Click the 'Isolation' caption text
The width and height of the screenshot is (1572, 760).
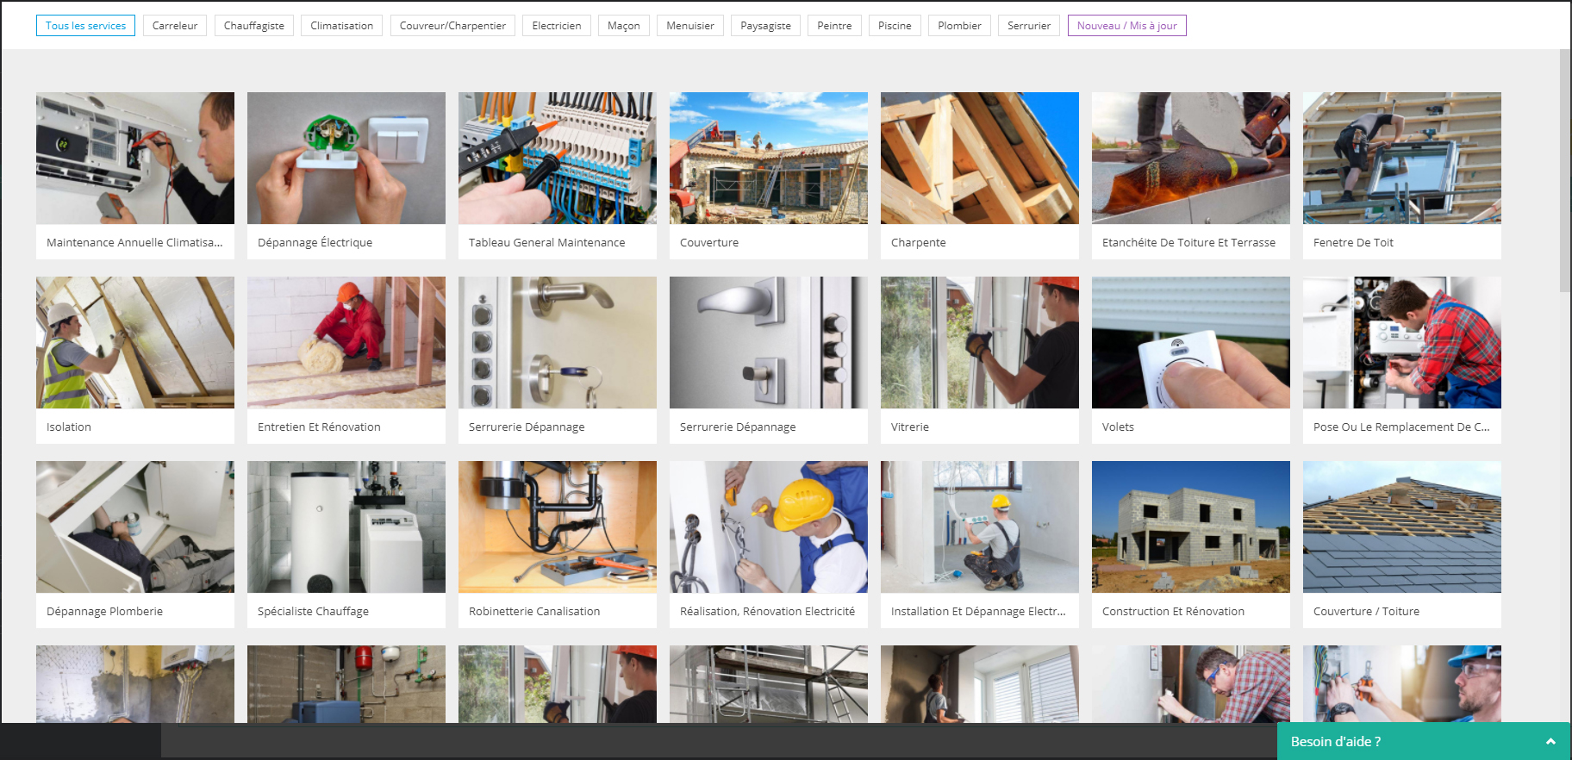pos(69,427)
